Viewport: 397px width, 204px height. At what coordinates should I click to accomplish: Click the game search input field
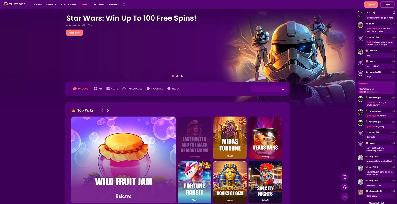(x=268, y=89)
